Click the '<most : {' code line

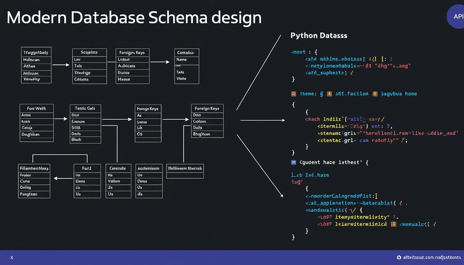pyautogui.click(x=304, y=52)
